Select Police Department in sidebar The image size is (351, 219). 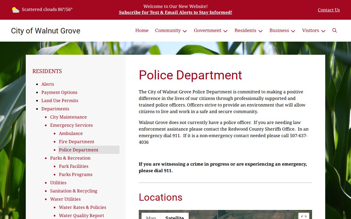(x=89, y=150)
